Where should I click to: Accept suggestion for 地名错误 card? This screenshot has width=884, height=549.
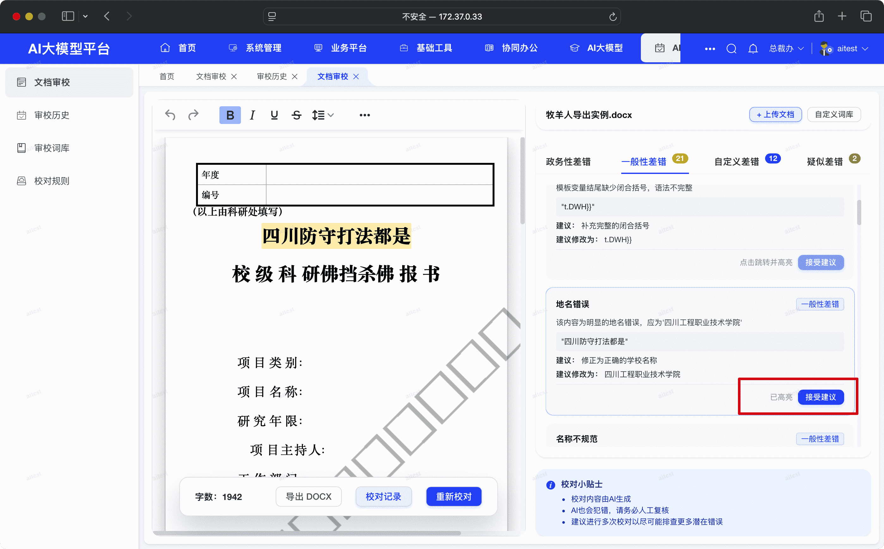tap(820, 397)
